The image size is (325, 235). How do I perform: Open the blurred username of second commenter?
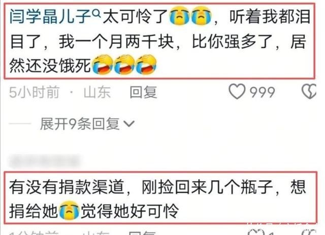point(44,161)
